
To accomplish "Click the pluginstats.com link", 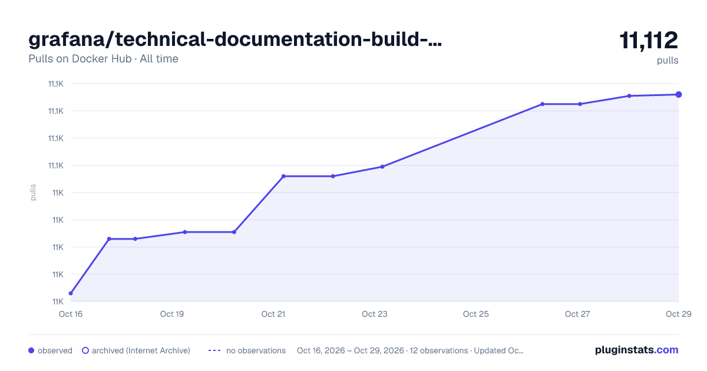I will [x=636, y=350].
